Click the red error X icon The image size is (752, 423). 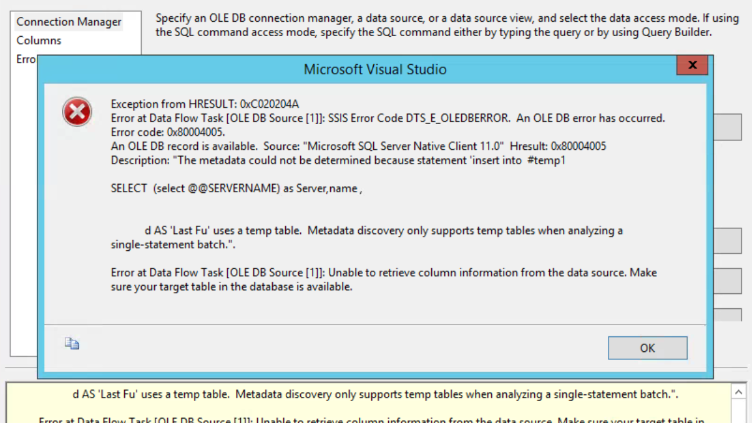(77, 112)
